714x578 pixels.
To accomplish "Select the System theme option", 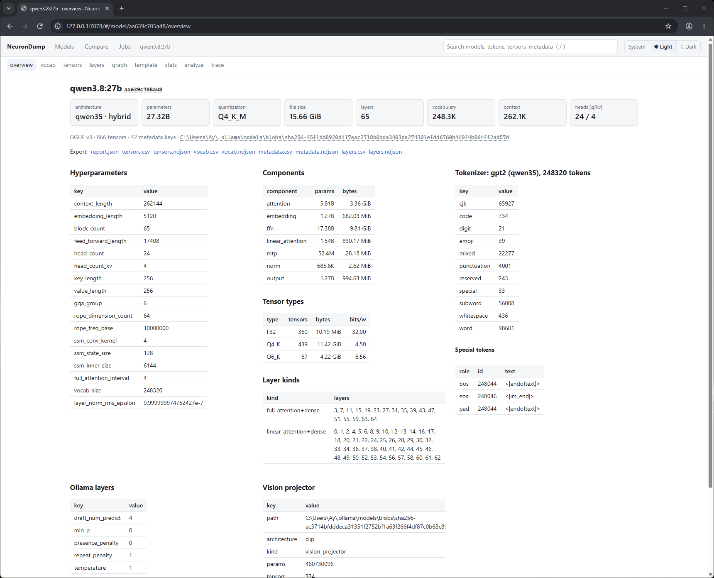I will (x=637, y=47).
